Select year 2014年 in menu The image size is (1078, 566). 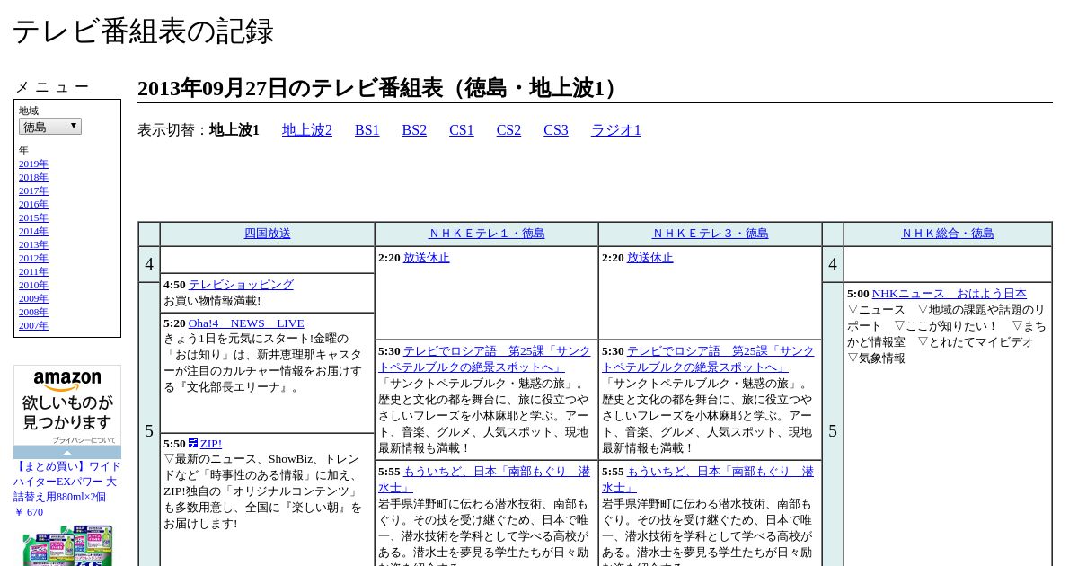point(33,231)
